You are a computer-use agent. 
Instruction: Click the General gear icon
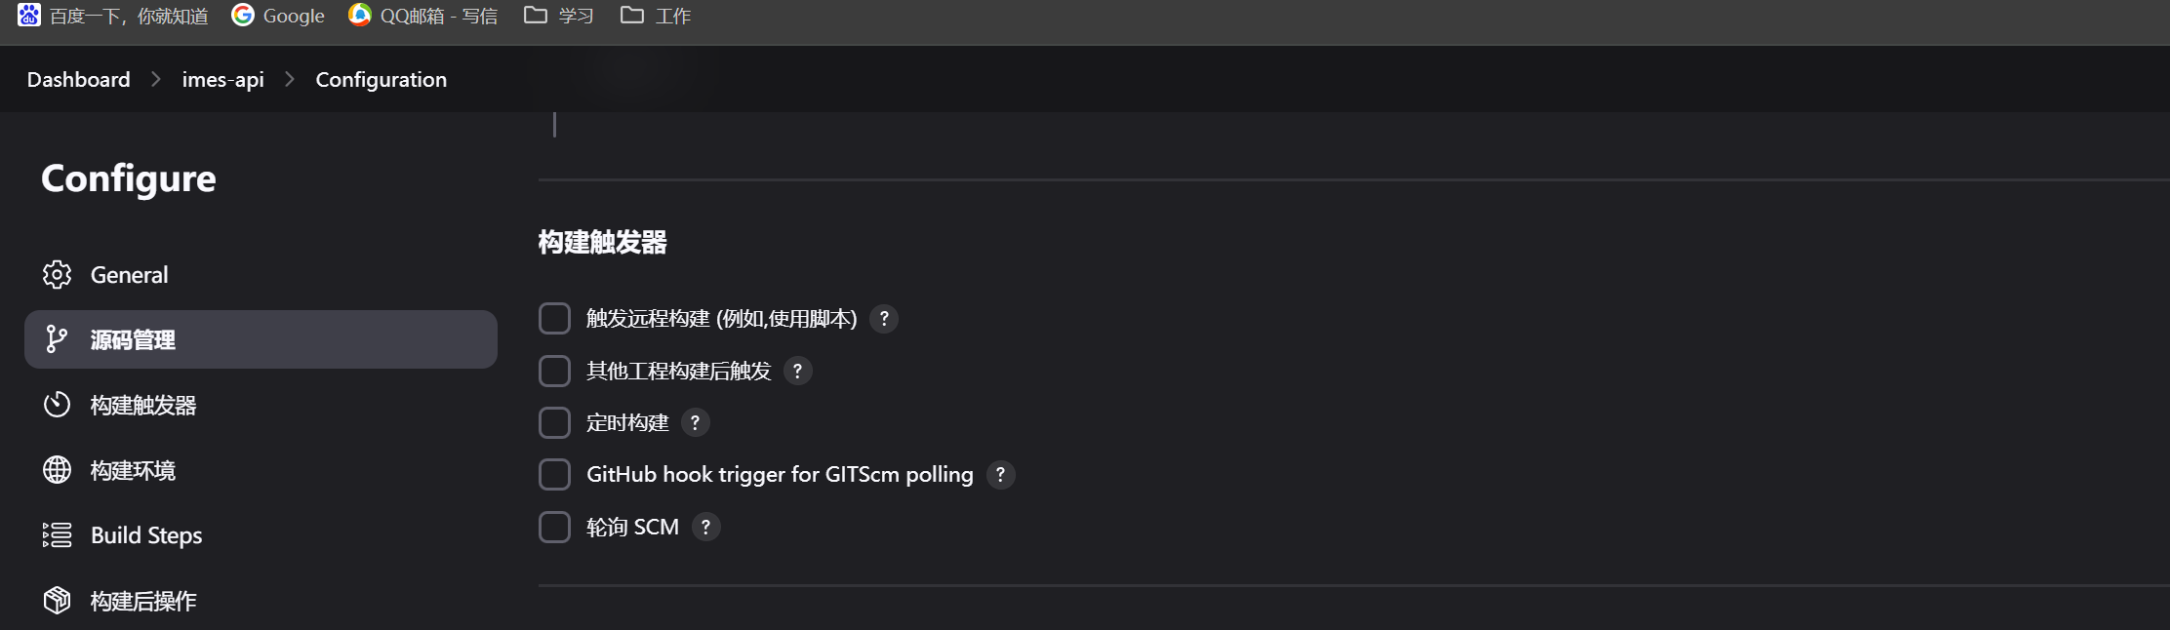(x=57, y=275)
